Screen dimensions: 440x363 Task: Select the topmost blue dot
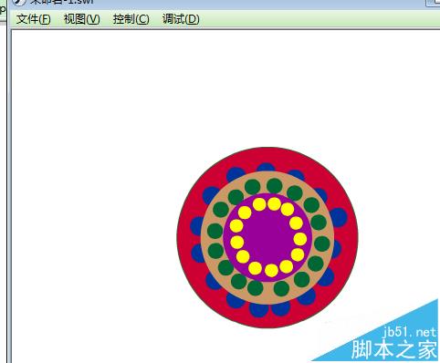266,168
